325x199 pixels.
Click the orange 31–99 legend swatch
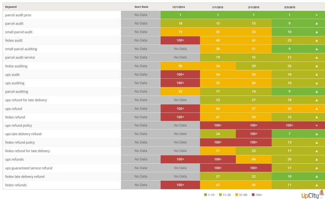(237, 195)
